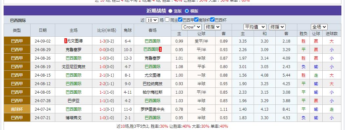Click 克鲁塞罗 home team on 24-08-29
The image size is (345, 130).
74,49
